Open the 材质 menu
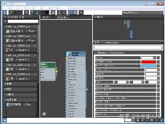The height and width of the screenshot is (124, 165). point(14,8)
